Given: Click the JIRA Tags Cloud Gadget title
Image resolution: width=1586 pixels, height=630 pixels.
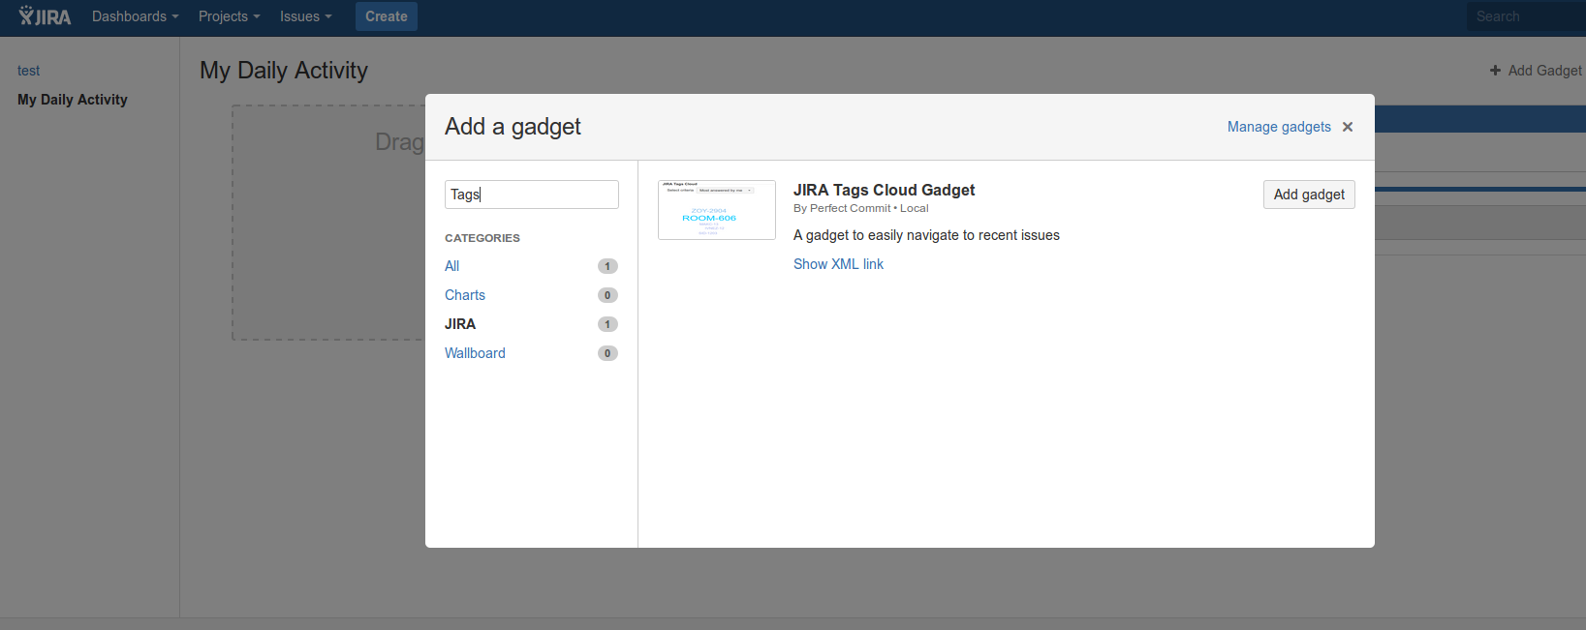Looking at the screenshot, I should 884,190.
